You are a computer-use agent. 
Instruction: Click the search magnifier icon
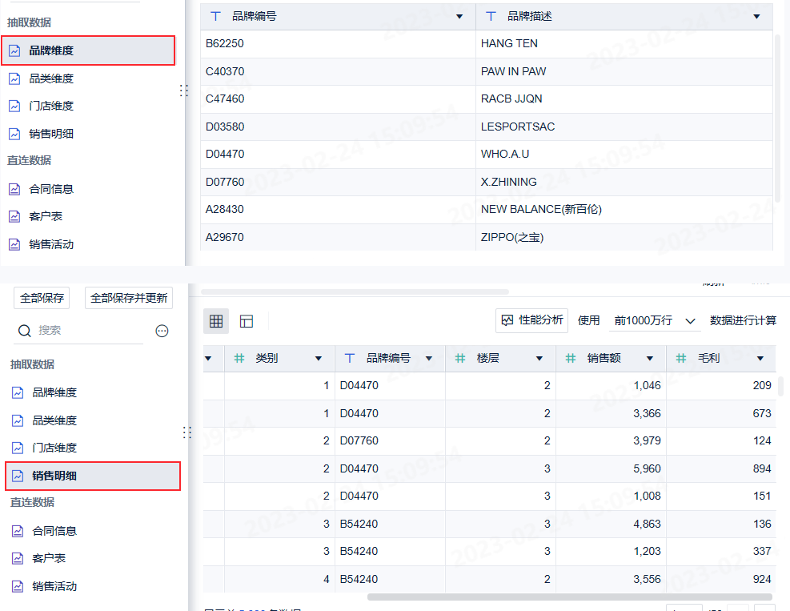tap(25, 331)
